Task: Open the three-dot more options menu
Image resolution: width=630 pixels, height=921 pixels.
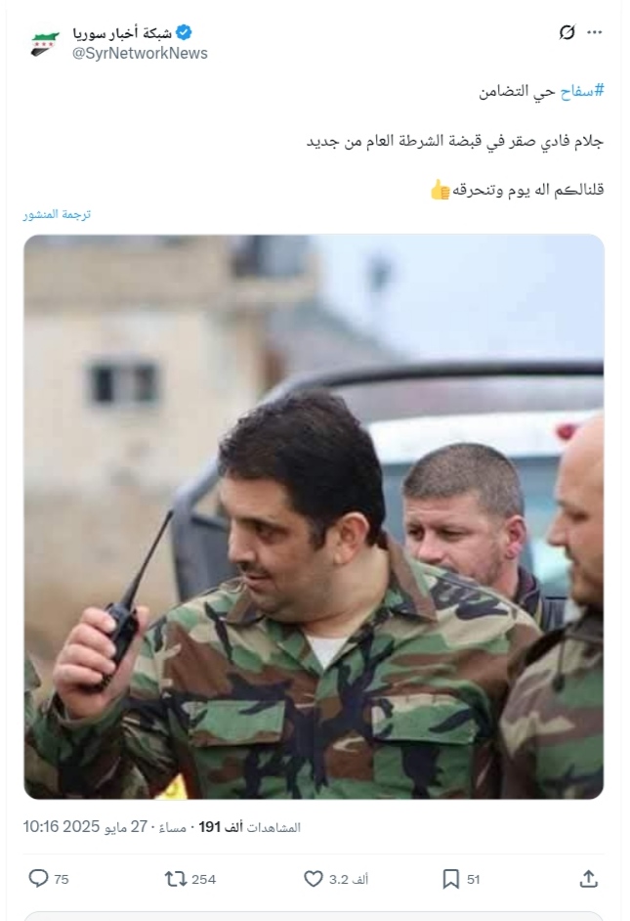Action: pyautogui.click(x=594, y=32)
